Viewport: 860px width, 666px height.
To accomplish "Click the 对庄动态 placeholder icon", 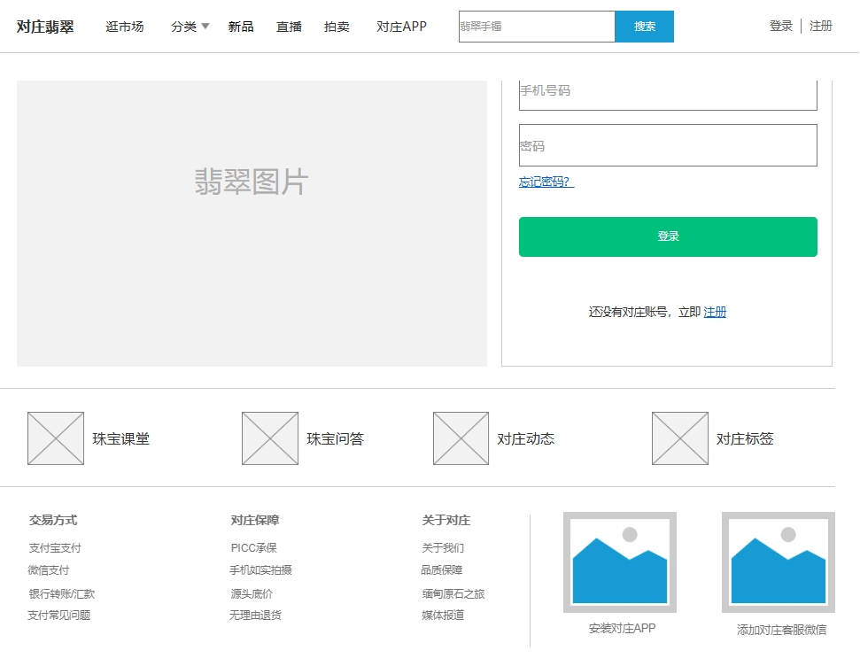I will point(461,438).
